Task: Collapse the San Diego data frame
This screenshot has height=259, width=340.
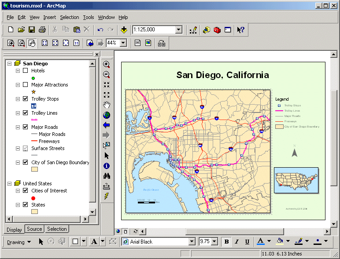Action: [x=9, y=64]
